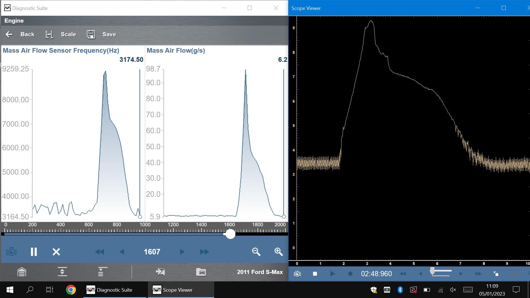Open the vehicle folder icon

point(201,272)
